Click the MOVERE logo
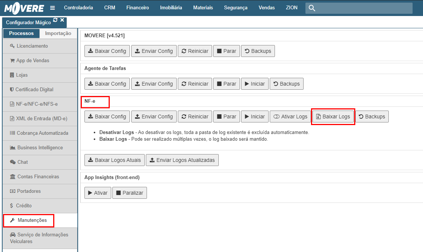This screenshot has height=252, width=423. click(24, 8)
